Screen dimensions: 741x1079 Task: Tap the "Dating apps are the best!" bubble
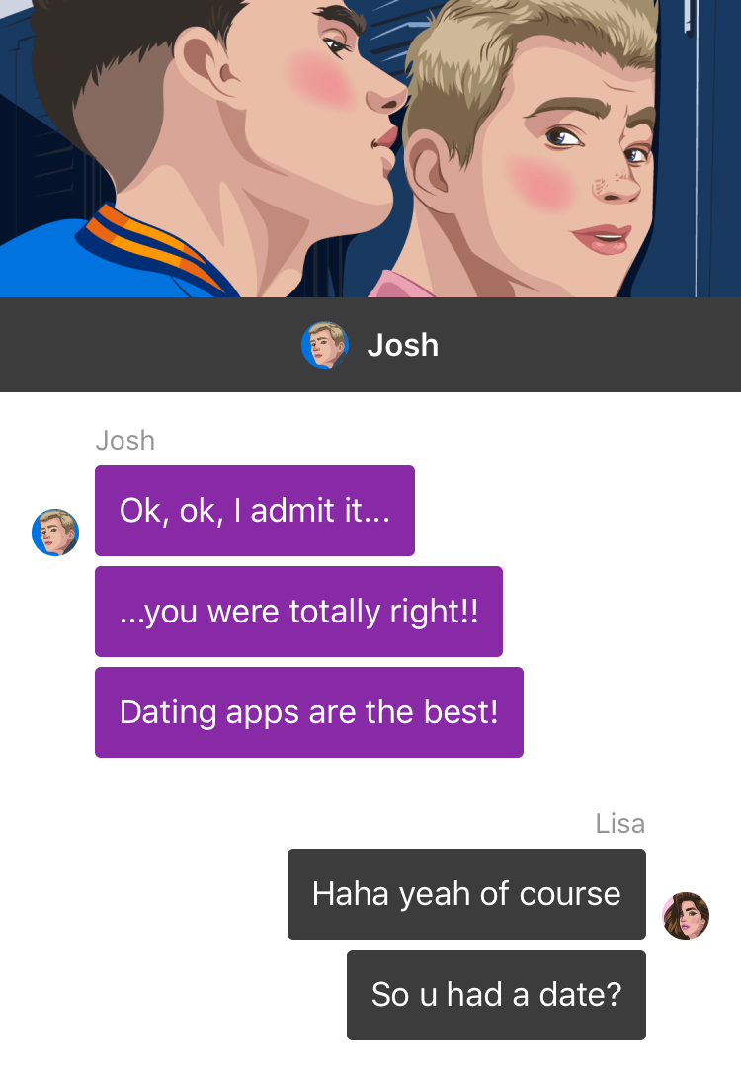[309, 712]
